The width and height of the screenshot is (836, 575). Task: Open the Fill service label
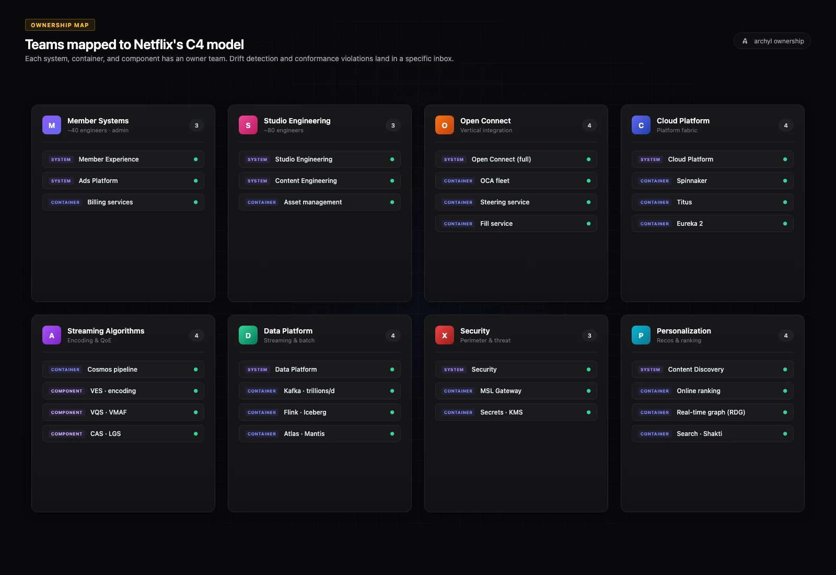(x=496, y=224)
